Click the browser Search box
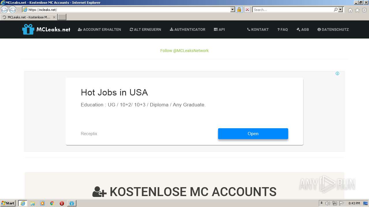Image resolution: width=369 pixels, height=207 pixels. (x=293, y=9)
